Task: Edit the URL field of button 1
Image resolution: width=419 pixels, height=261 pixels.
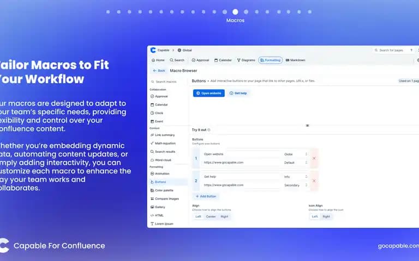Action: pos(241,163)
